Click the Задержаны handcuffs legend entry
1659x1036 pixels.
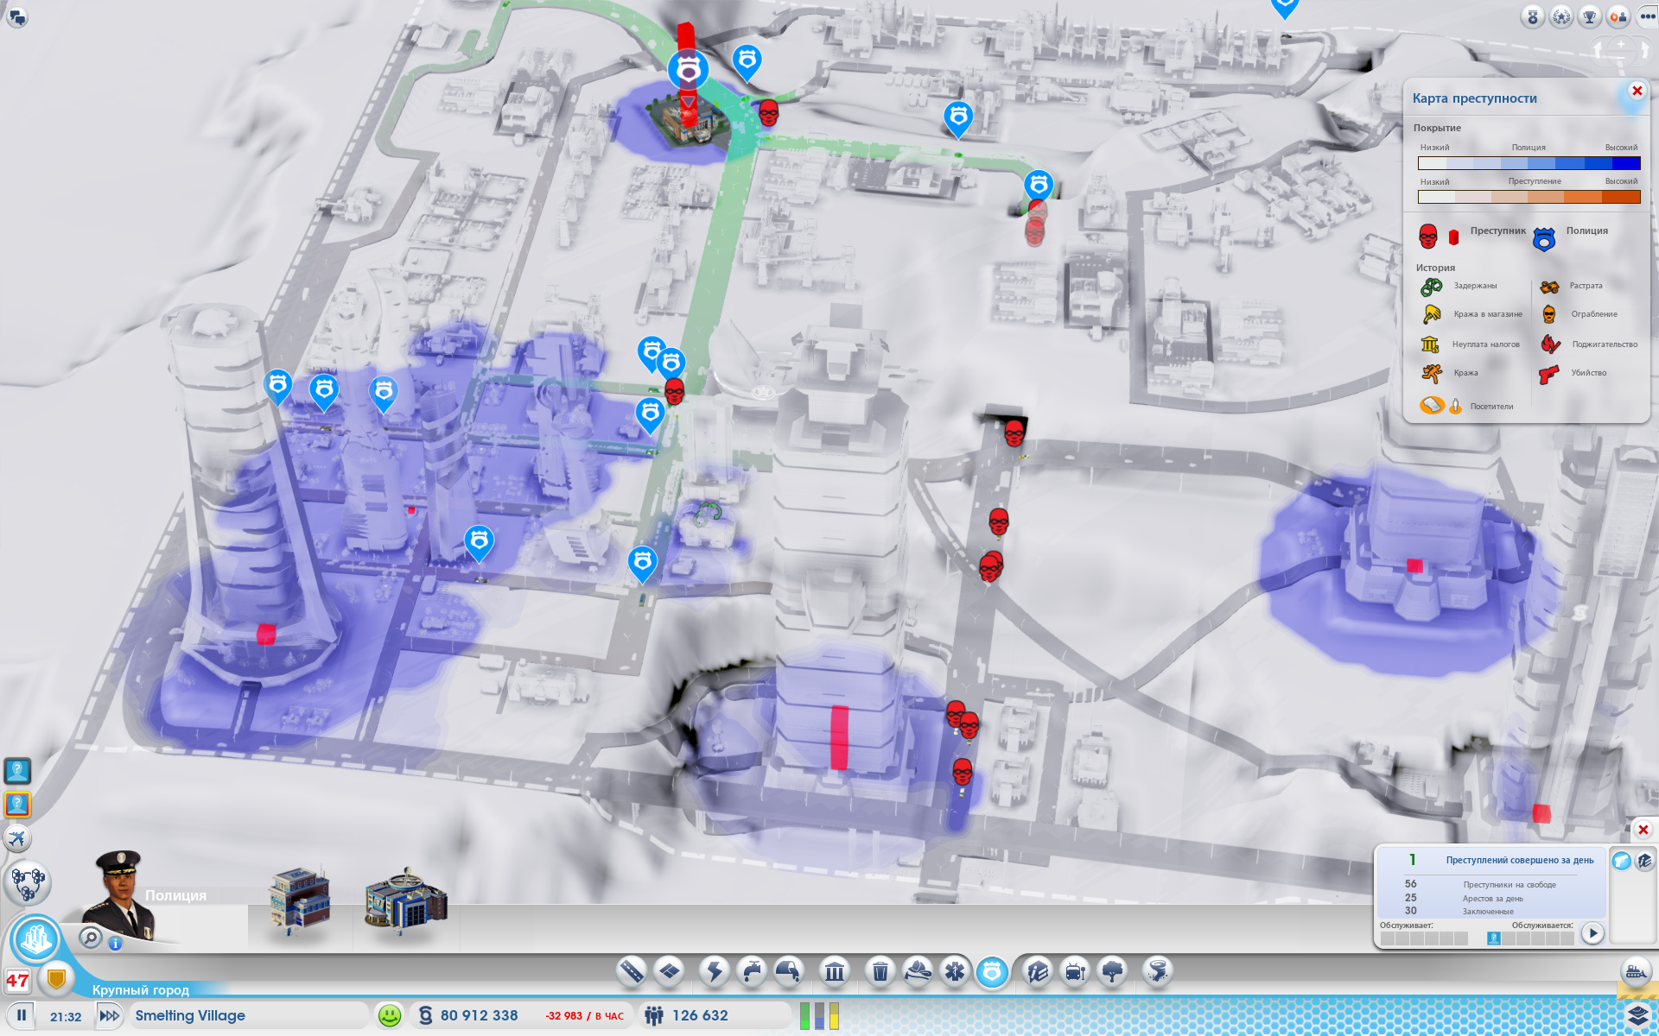(1459, 287)
